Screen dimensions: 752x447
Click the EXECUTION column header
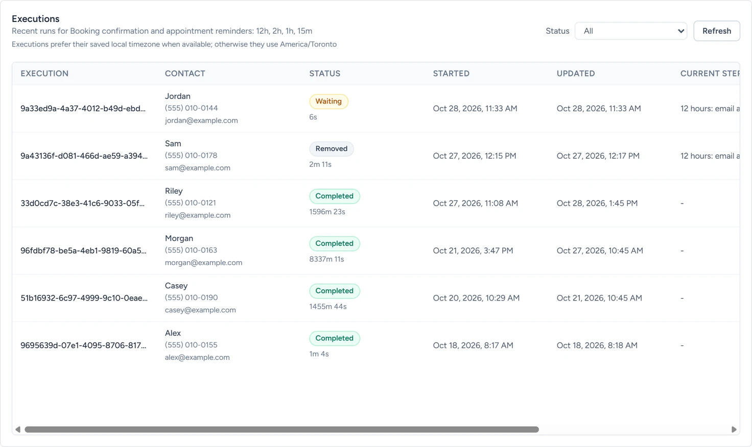click(44, 73)
